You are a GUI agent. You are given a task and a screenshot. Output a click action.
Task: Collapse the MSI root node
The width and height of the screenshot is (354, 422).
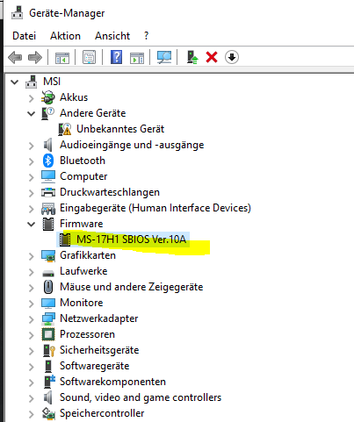pos(14,82)
